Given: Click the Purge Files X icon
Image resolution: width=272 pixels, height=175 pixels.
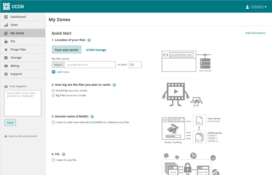Looking at the screenshot, I should (x=6, y=50).
